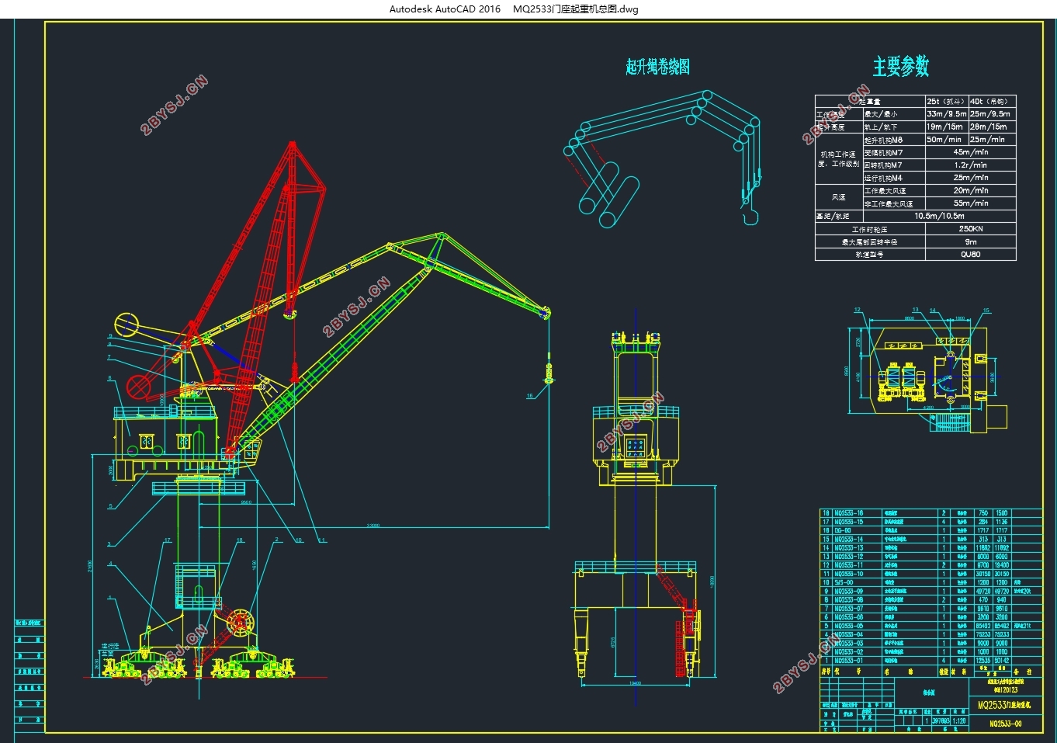1057x743 pixels.
Task: Click the label 非工作最大风速
Action: coord(889,204)
